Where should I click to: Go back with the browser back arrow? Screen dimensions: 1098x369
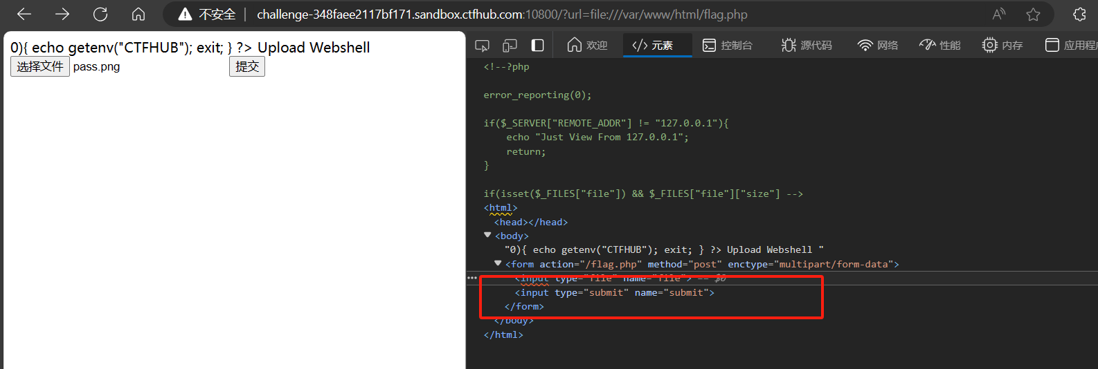[x=24, y=14]
